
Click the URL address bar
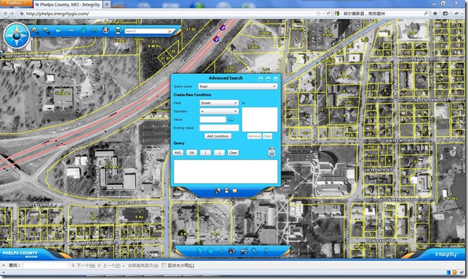click(167, 14)
